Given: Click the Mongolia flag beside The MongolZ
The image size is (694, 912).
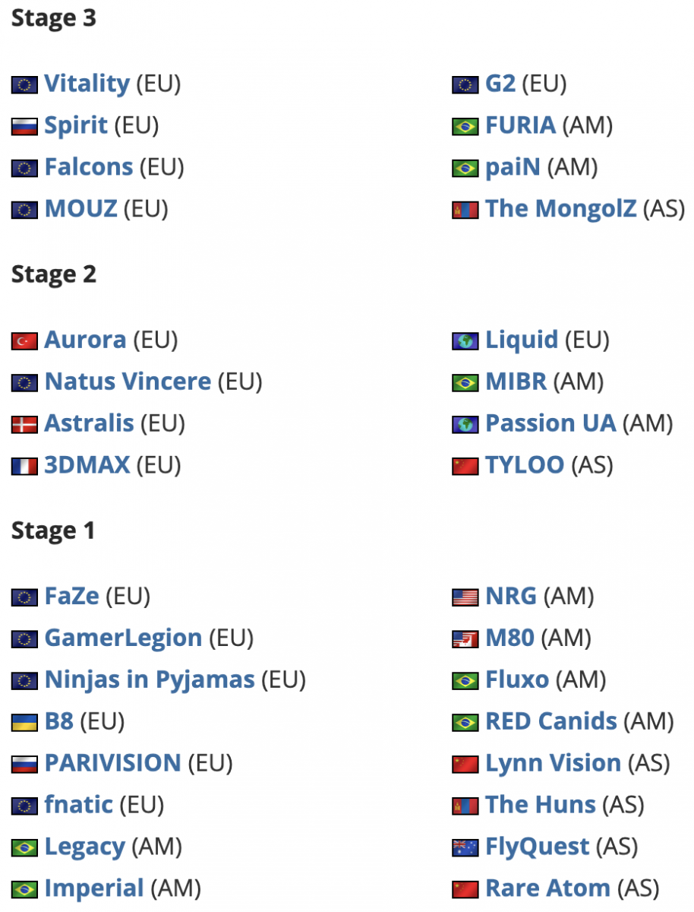Looking at the screenshot, I should 465,210.
